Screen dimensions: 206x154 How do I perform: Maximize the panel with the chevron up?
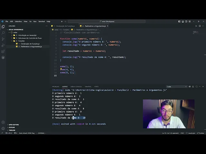(x=200, y=87)
